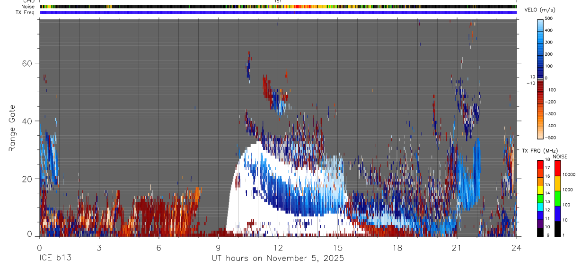Select the light-blue top of velocity colorbar
581x268 pixels.
point(540,25)
